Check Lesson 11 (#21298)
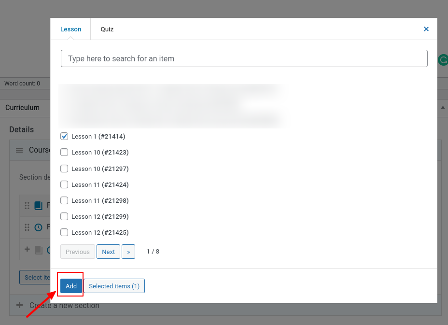Viewport: 448px width, 325px height. coord(64,201)
